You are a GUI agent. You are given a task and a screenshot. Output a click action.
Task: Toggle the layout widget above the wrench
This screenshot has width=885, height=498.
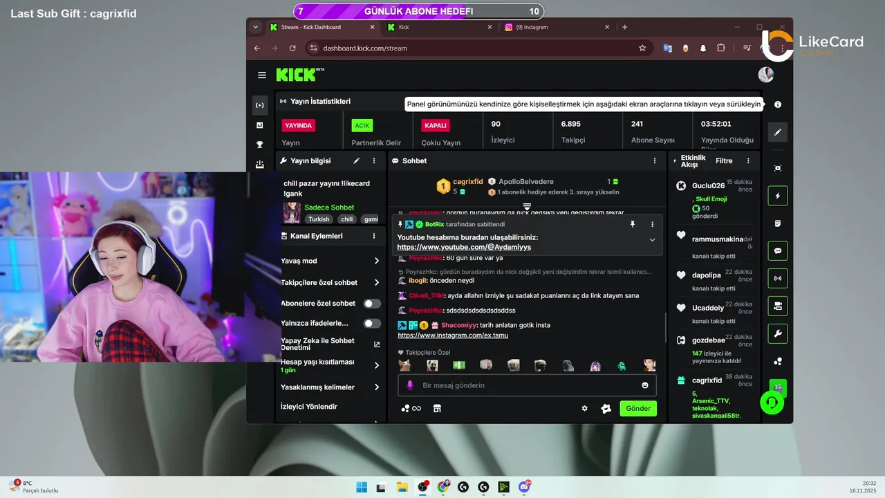point(778,306)
